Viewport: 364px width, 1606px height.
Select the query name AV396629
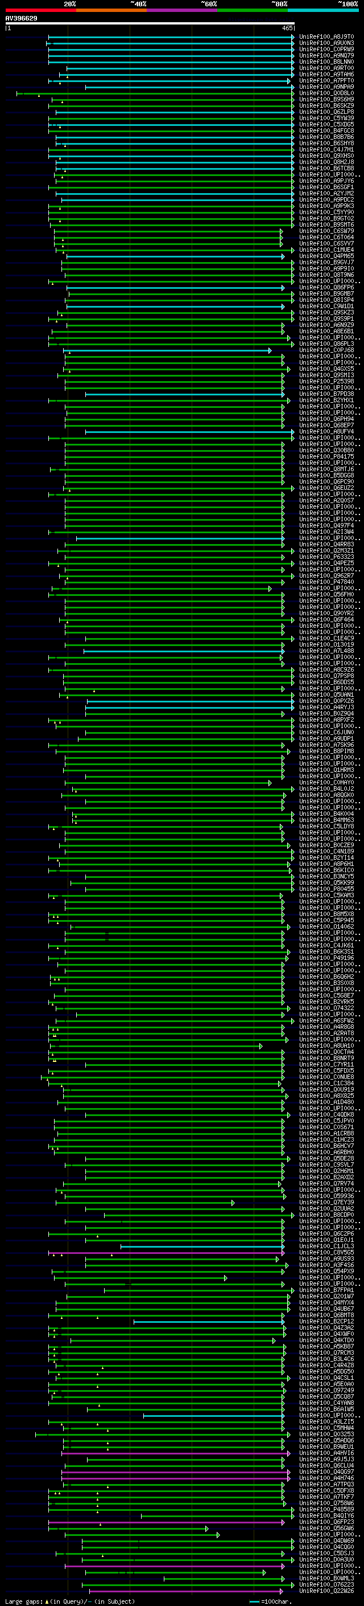click(x=21, y=19)
